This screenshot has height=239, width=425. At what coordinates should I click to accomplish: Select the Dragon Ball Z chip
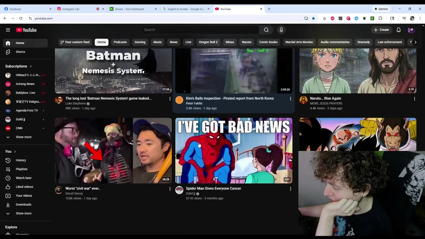(209, 42)
